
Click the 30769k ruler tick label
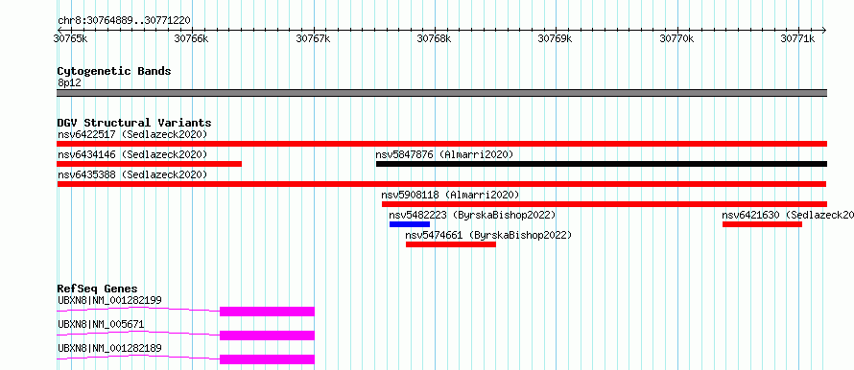click(x=555, y=38)
